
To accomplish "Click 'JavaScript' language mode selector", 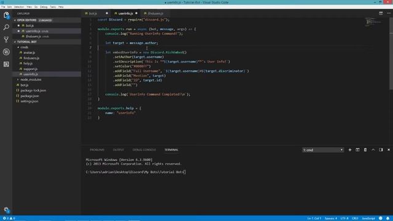I will [368, 219].
